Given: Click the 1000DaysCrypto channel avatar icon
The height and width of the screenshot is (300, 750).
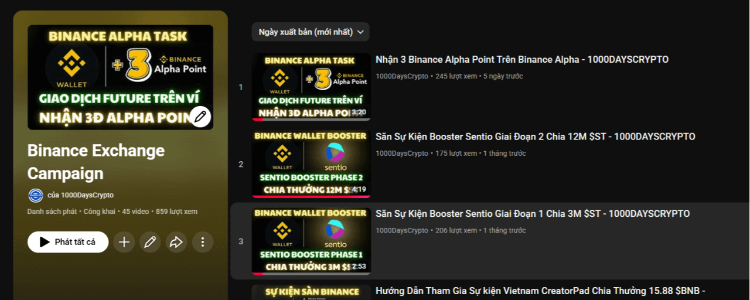Looking at the screenshot, I should click(x=35, y=195).
